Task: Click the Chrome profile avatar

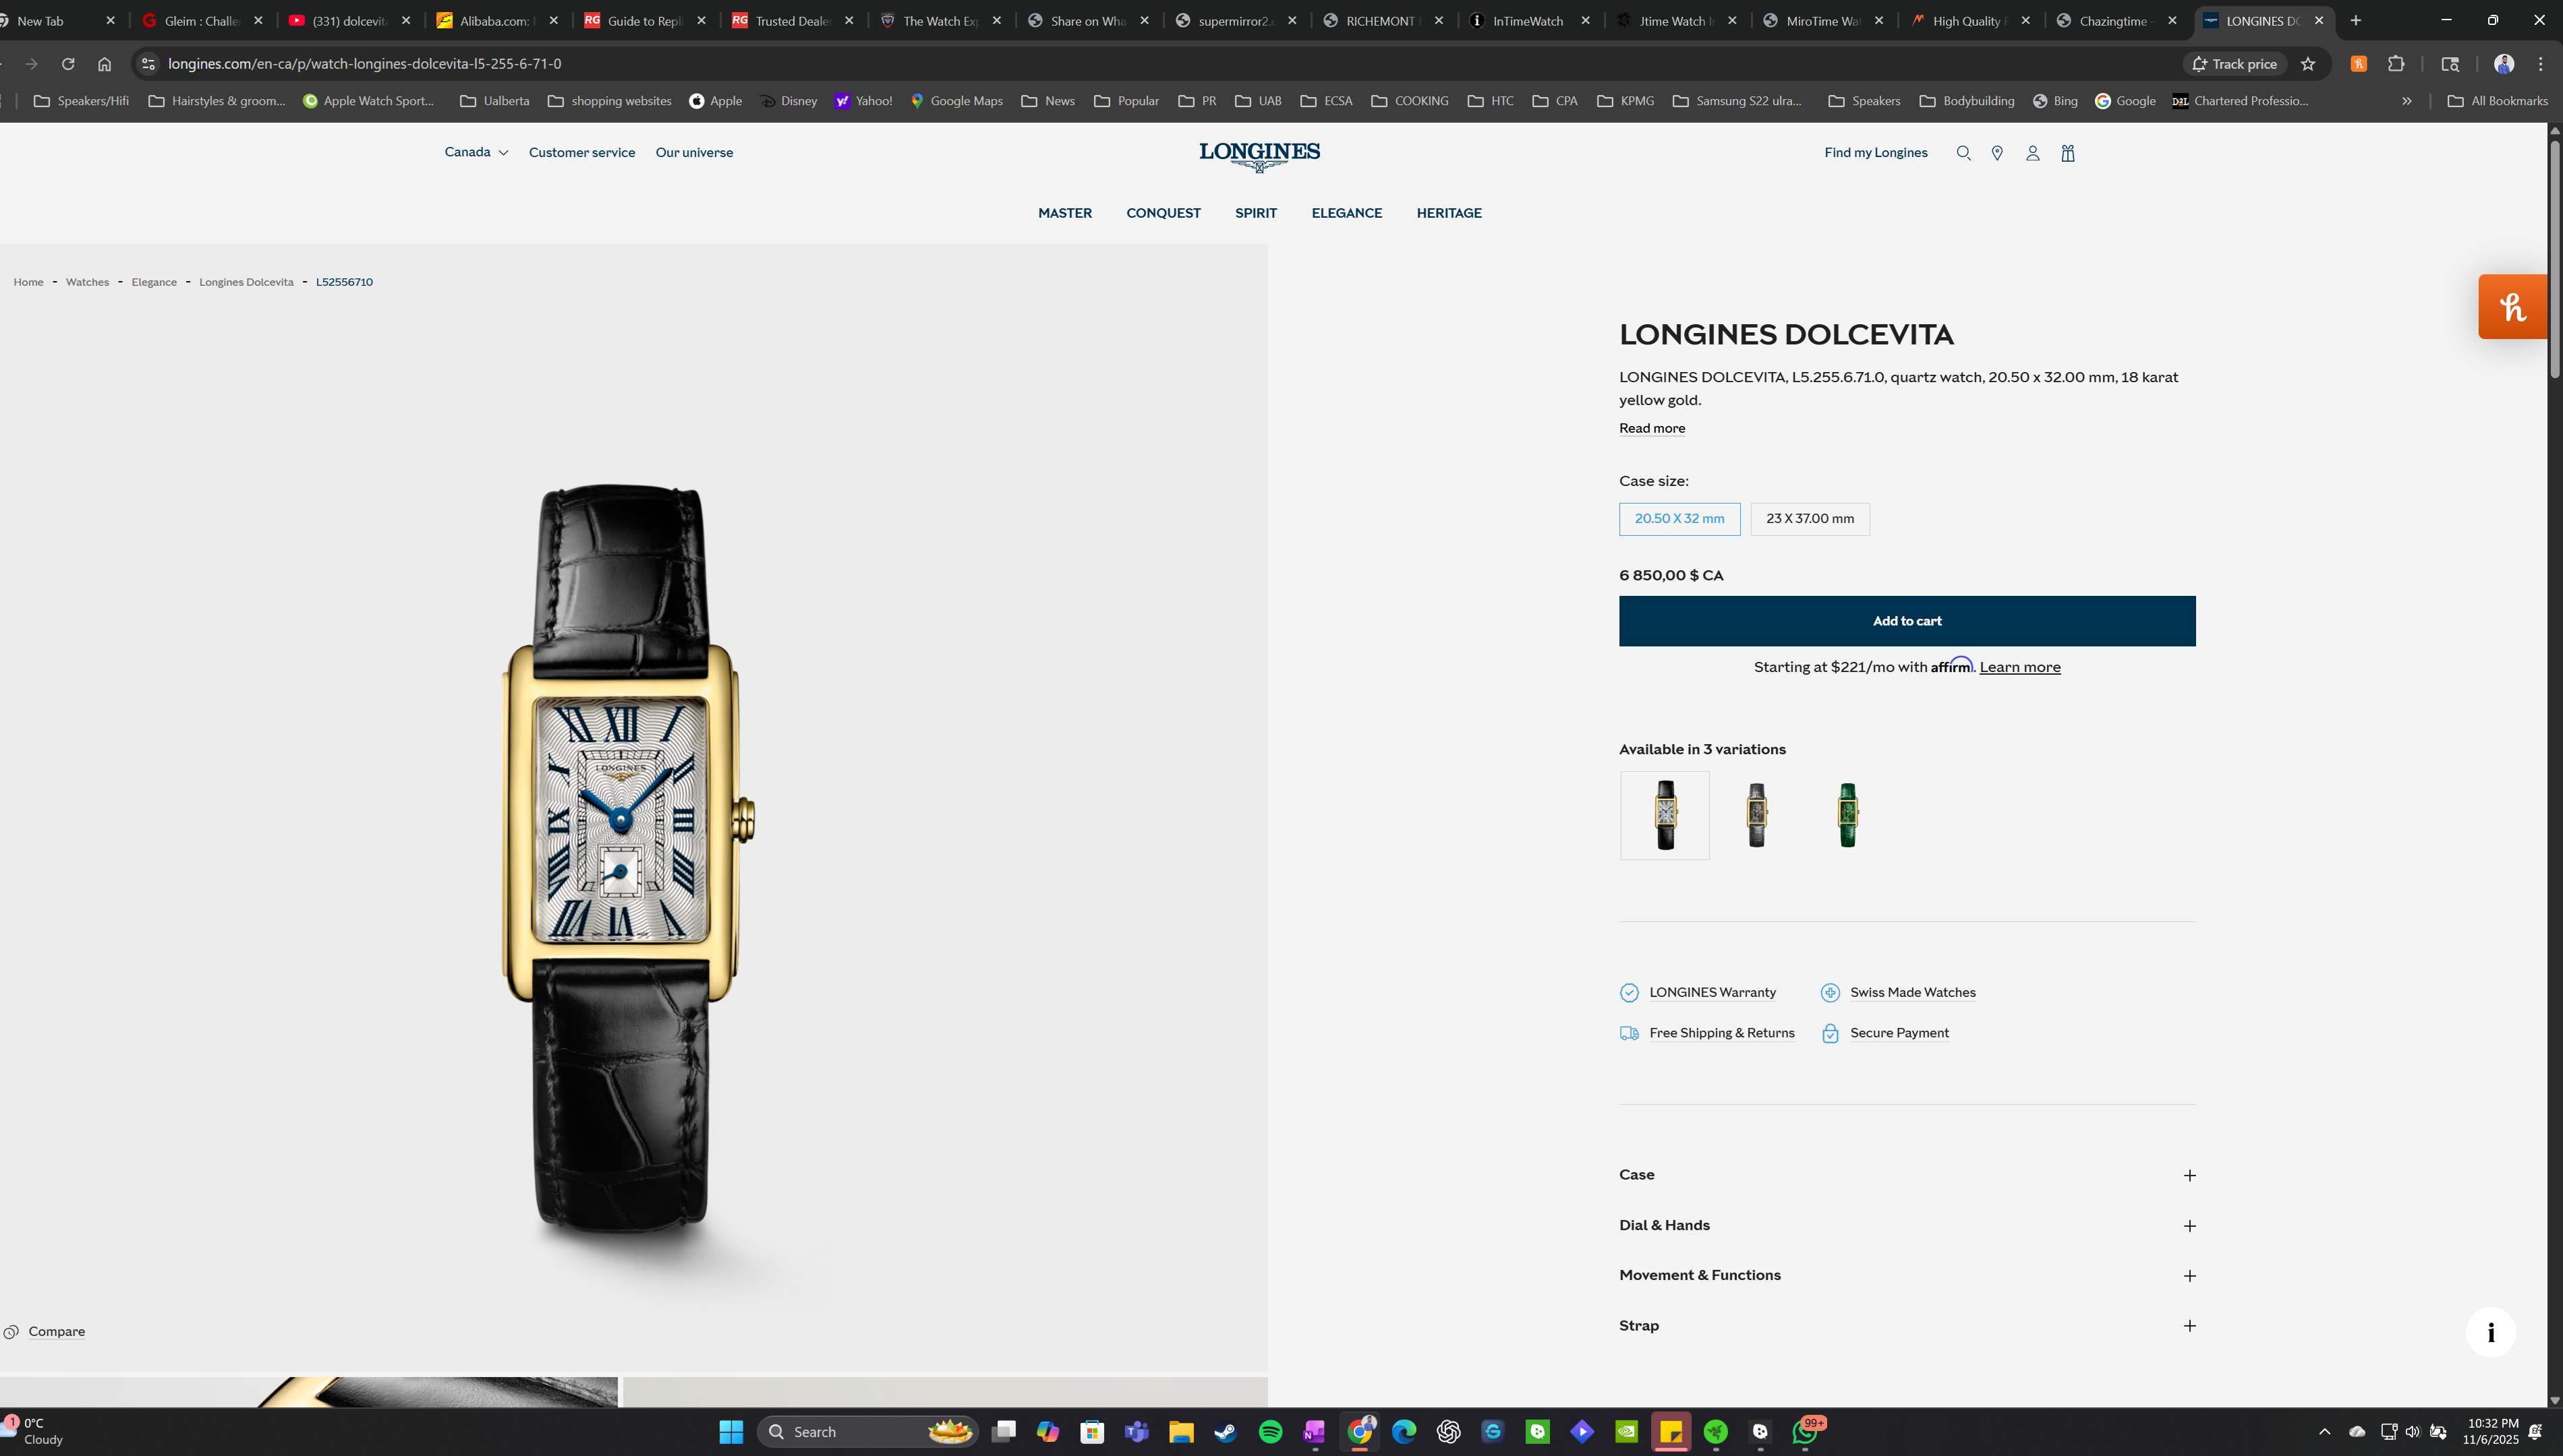Action: tap(2504, 64)
